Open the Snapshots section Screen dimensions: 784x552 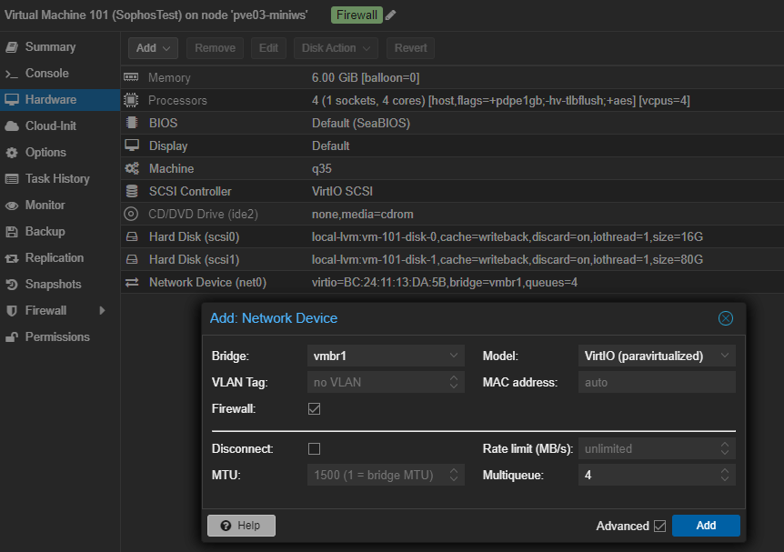click(x=60, y=285)
